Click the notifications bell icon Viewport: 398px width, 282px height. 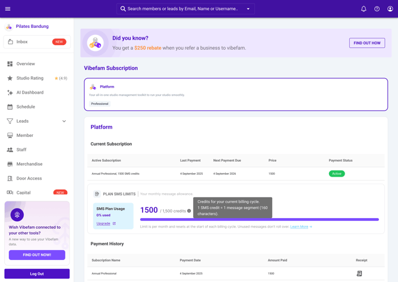click(364, 9)
